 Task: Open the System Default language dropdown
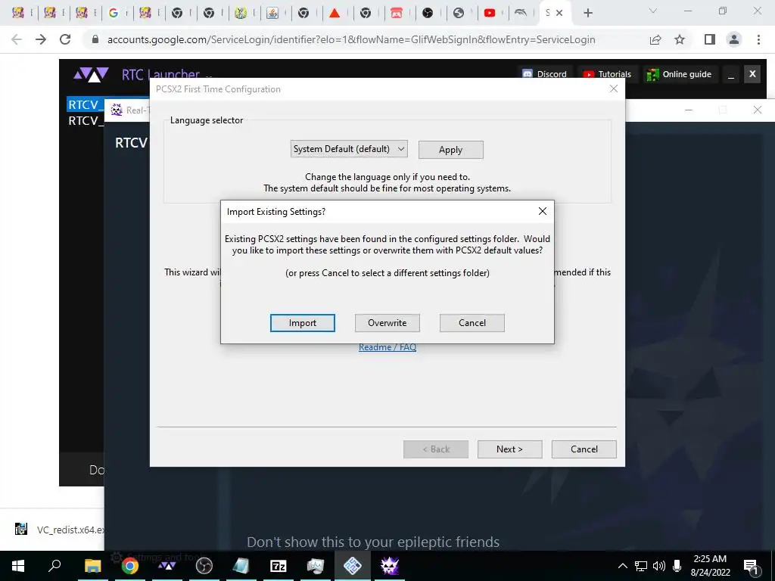[349, 149]
